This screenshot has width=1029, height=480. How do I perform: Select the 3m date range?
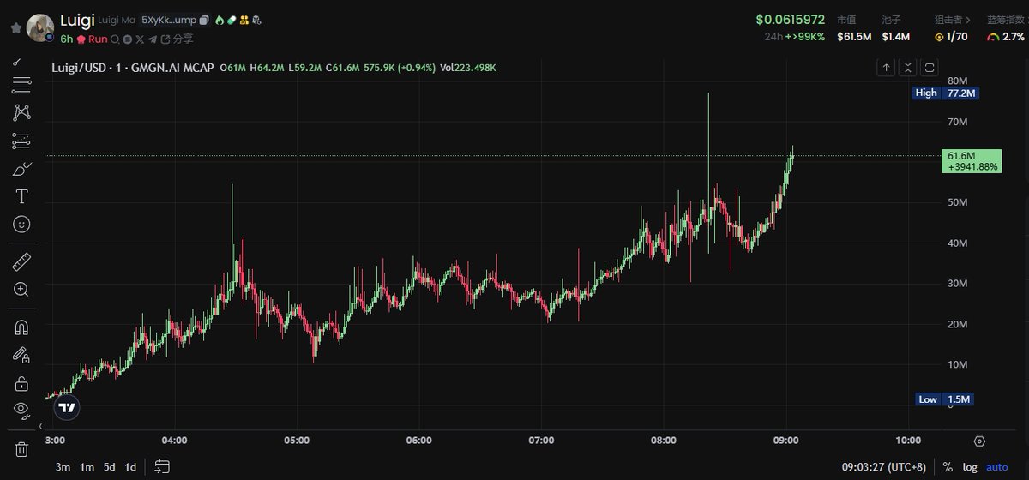[x=63, y=467]
